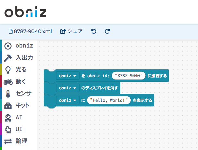Open the thermometer センサ category

(8, 94)
